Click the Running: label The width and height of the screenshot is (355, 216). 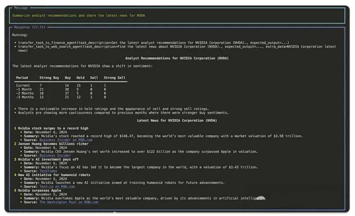click(x=20, y=35)
